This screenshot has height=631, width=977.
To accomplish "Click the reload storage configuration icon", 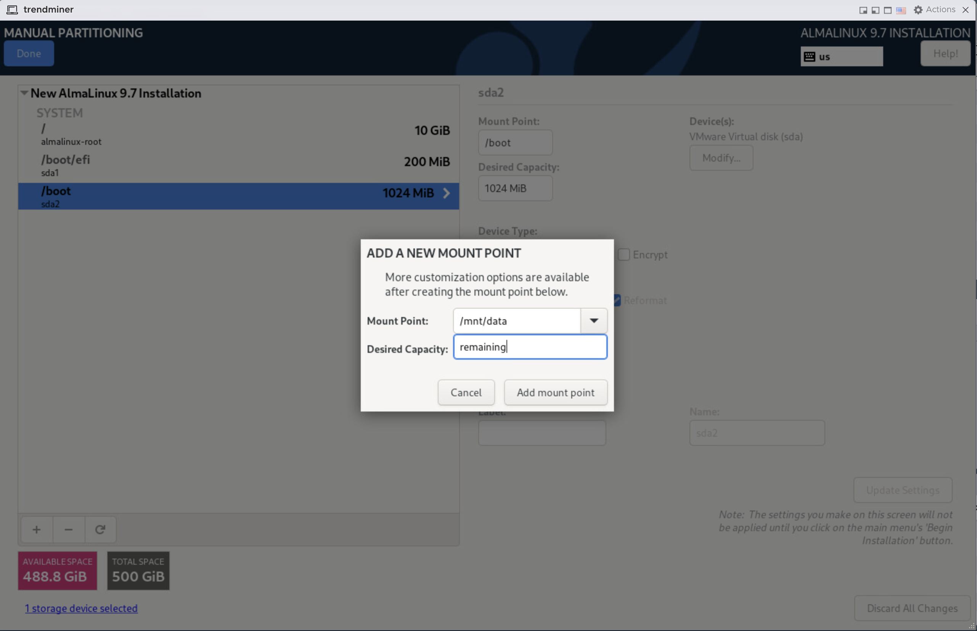I will click(x=100, y=529).
